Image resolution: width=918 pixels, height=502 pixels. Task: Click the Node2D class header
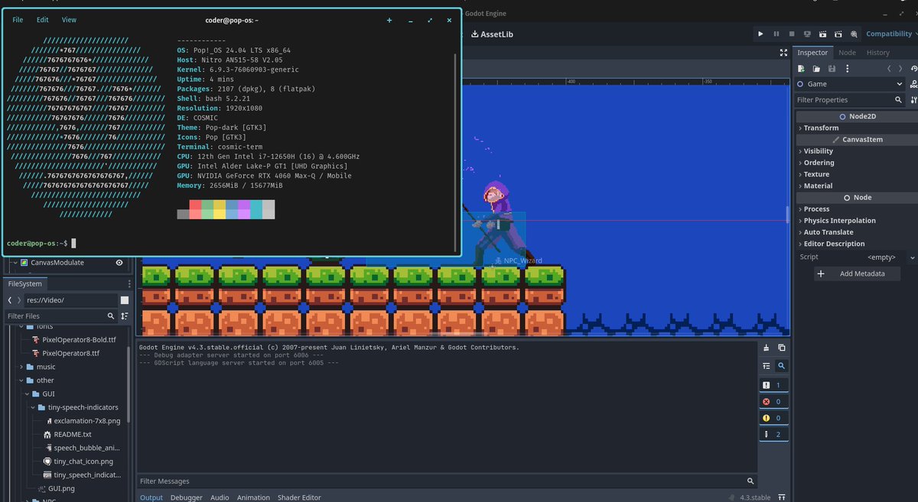856,117
